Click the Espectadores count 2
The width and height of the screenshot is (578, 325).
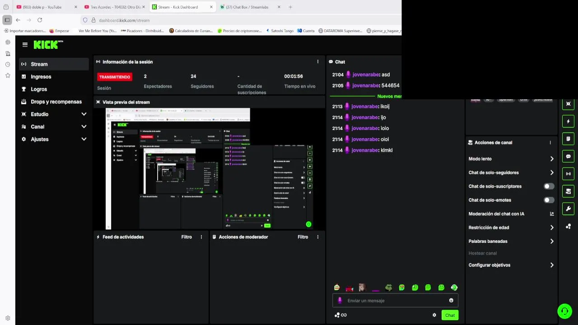(x=145, y=76)
